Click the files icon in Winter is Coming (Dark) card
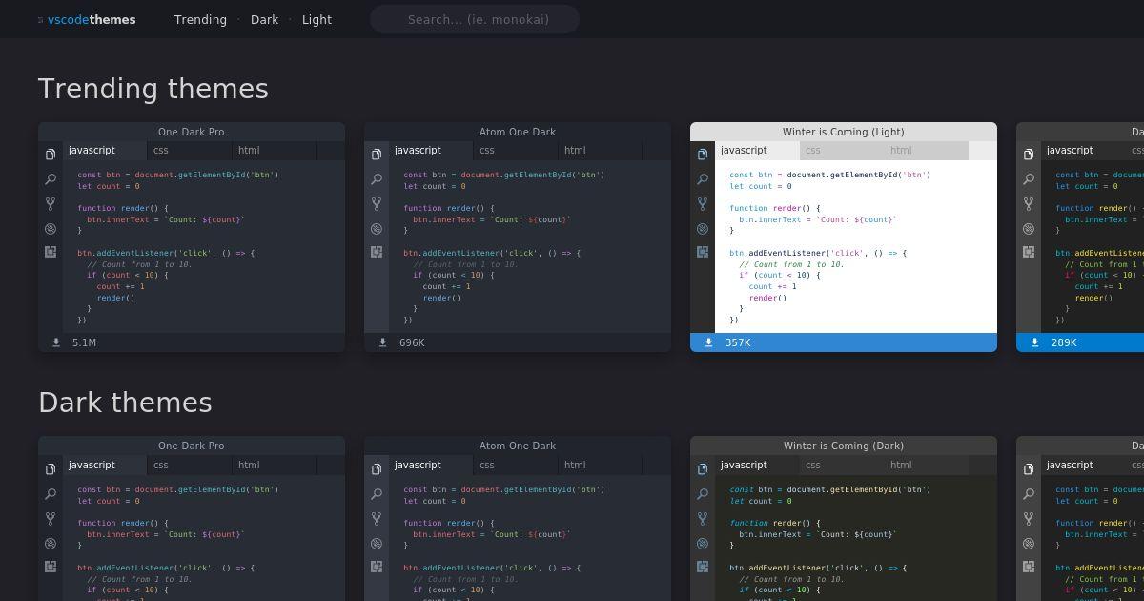This screenshot has height=601, width=1144. (703, 468)
